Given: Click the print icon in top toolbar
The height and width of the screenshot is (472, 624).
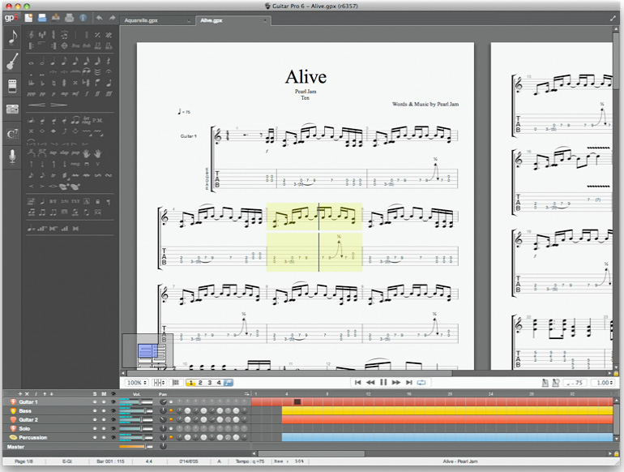Looking at the screenshot, I should pyautogui.click(x=70, y=17).
